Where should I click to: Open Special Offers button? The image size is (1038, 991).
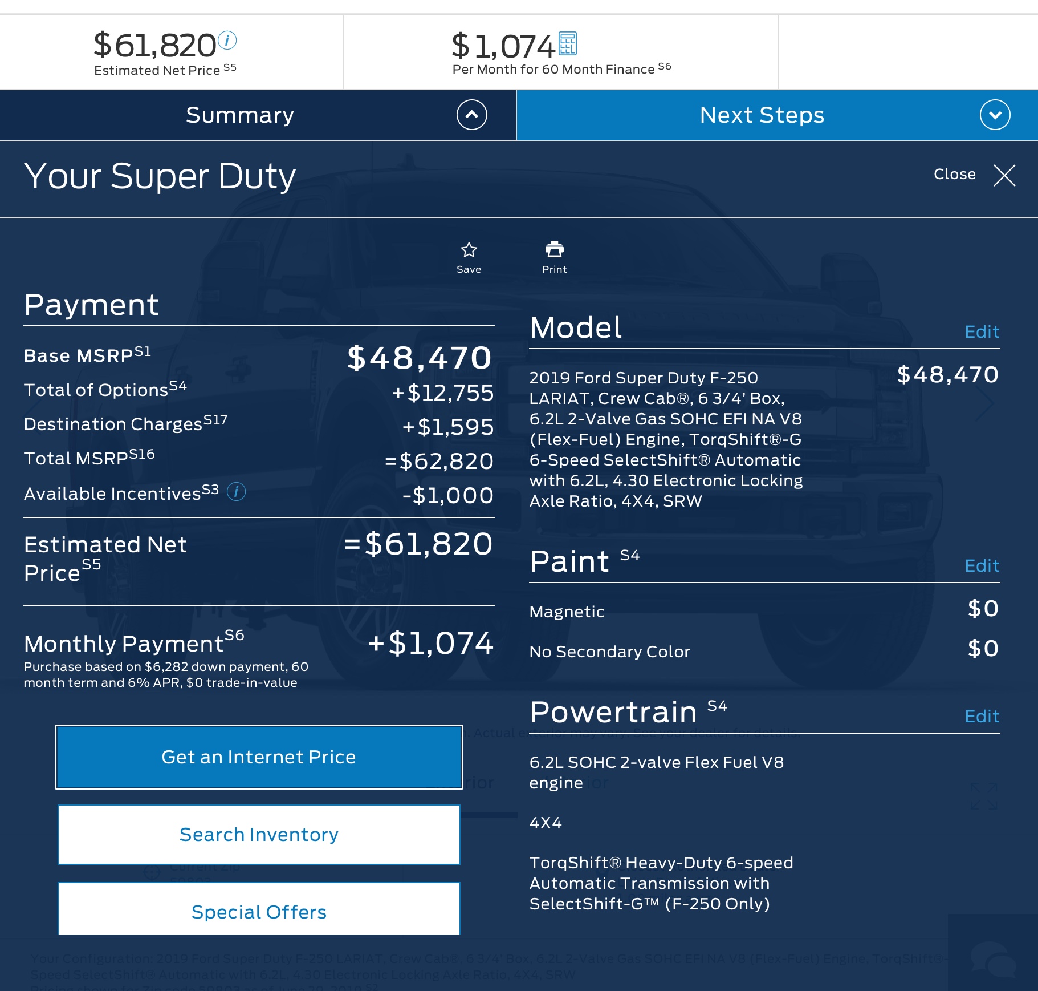click(x=259, y=909)
